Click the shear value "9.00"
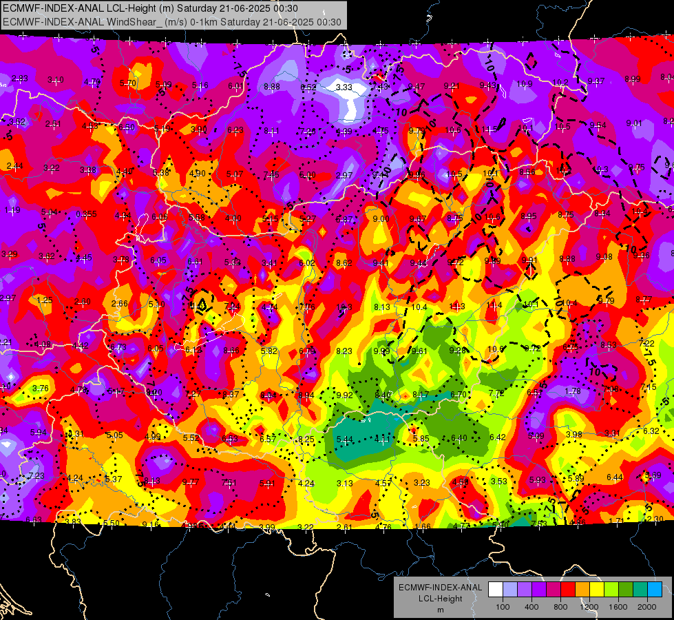Image resolution: width=674 pixels, height=620 pixels. [x=381, y=218]
